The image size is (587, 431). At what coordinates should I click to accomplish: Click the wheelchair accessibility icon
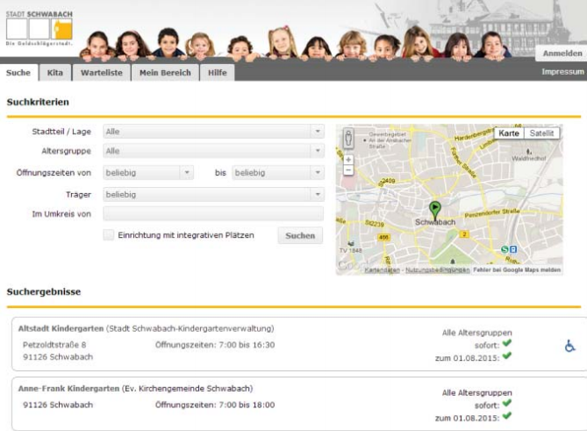pos(569,346)
